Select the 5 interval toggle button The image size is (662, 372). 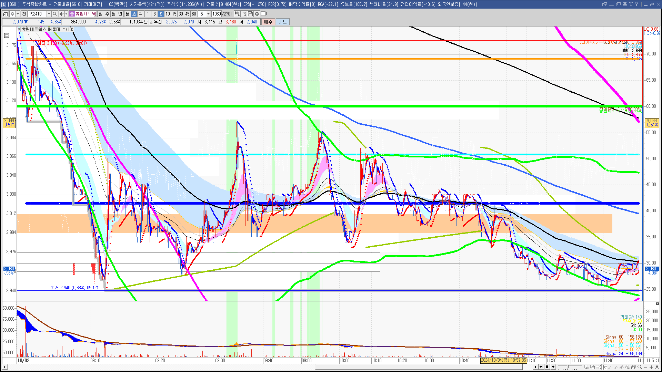click(161, 14)
